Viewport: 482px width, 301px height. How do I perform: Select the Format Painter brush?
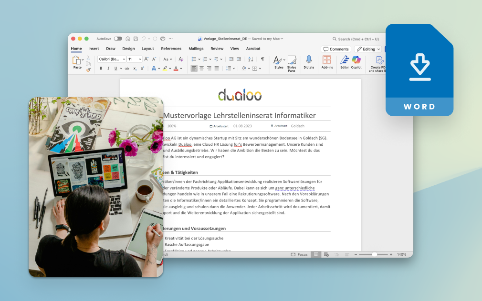(x=88, y=70)
